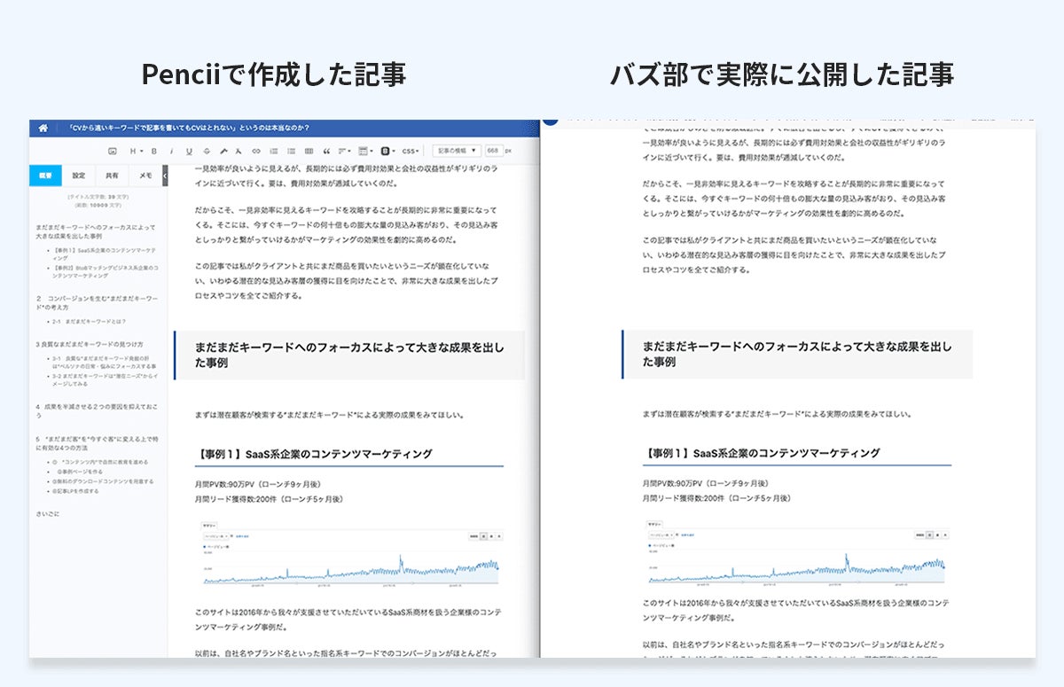The width and height of the screenshot is (1064, 687).
Task: Insert a hyperlink with the link icon
Action: click(256, 152)
